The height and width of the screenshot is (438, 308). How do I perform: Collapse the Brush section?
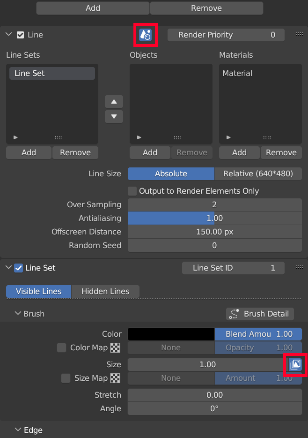[18, 314]
